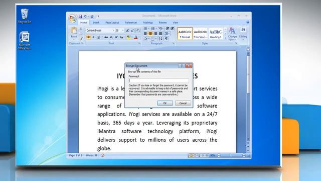Expand the Bullets list dropdown
This screenshot has width=321, height=181.
point(149,29)
